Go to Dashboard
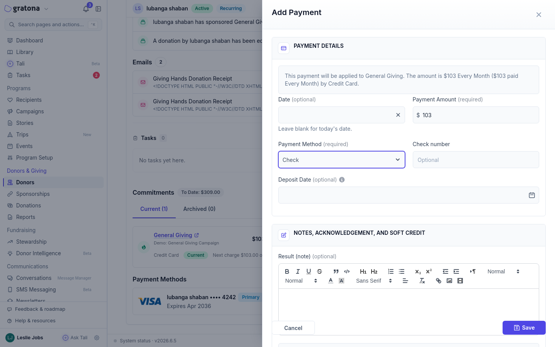This screenshot has width=555, height=347. [53, 40]
